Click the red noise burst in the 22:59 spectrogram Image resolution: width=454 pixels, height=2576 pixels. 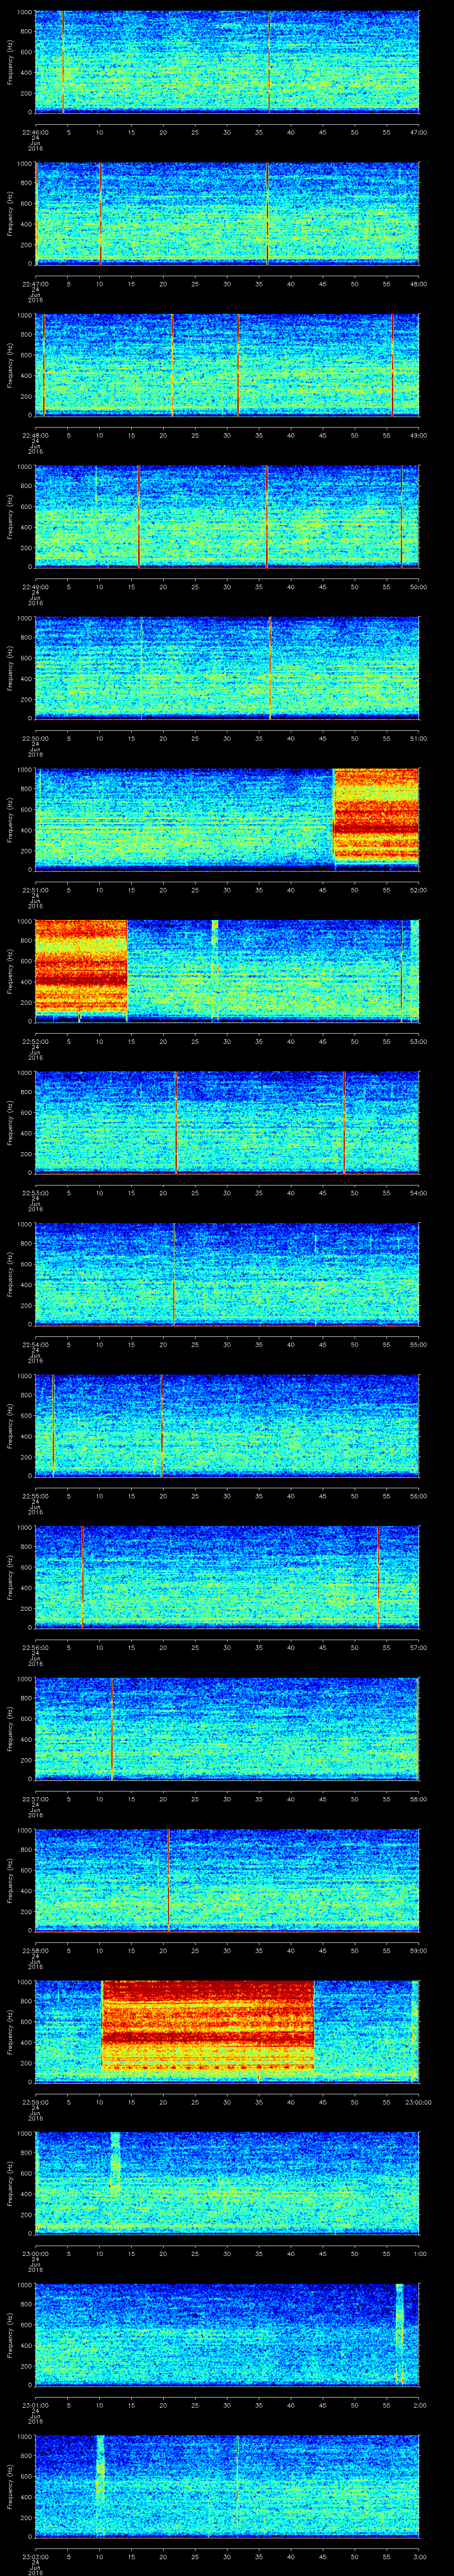pos(207,2029)
